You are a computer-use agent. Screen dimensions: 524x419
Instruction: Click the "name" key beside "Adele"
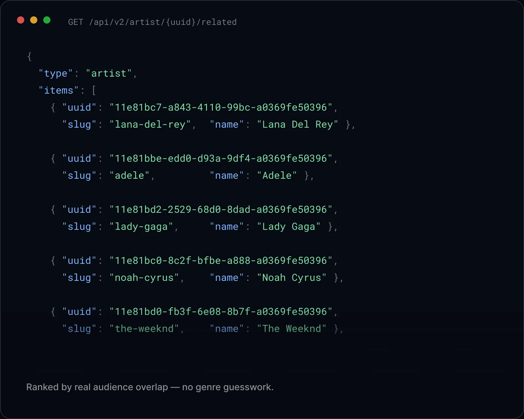click(227, 175)
